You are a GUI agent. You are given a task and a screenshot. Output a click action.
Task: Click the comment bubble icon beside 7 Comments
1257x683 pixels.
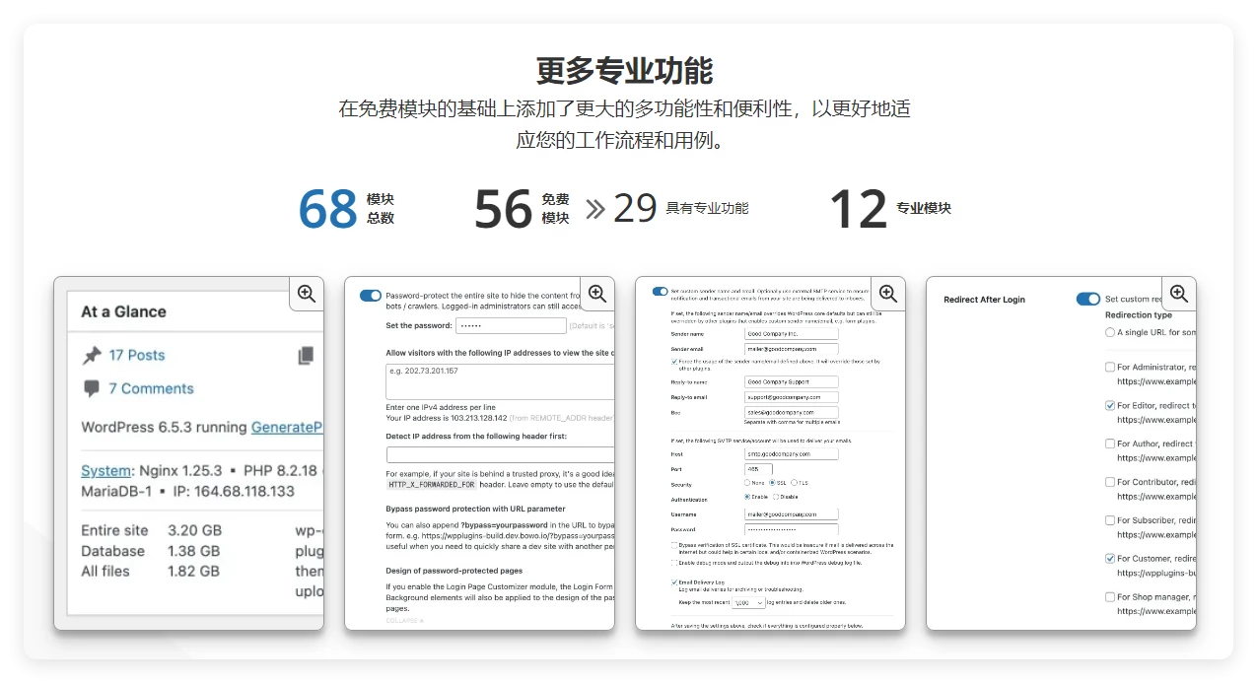point(92,388)
